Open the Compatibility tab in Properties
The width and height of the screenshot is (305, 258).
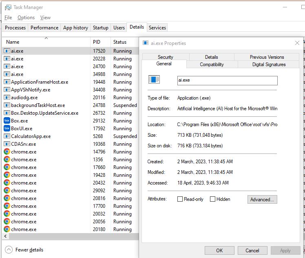212,64
